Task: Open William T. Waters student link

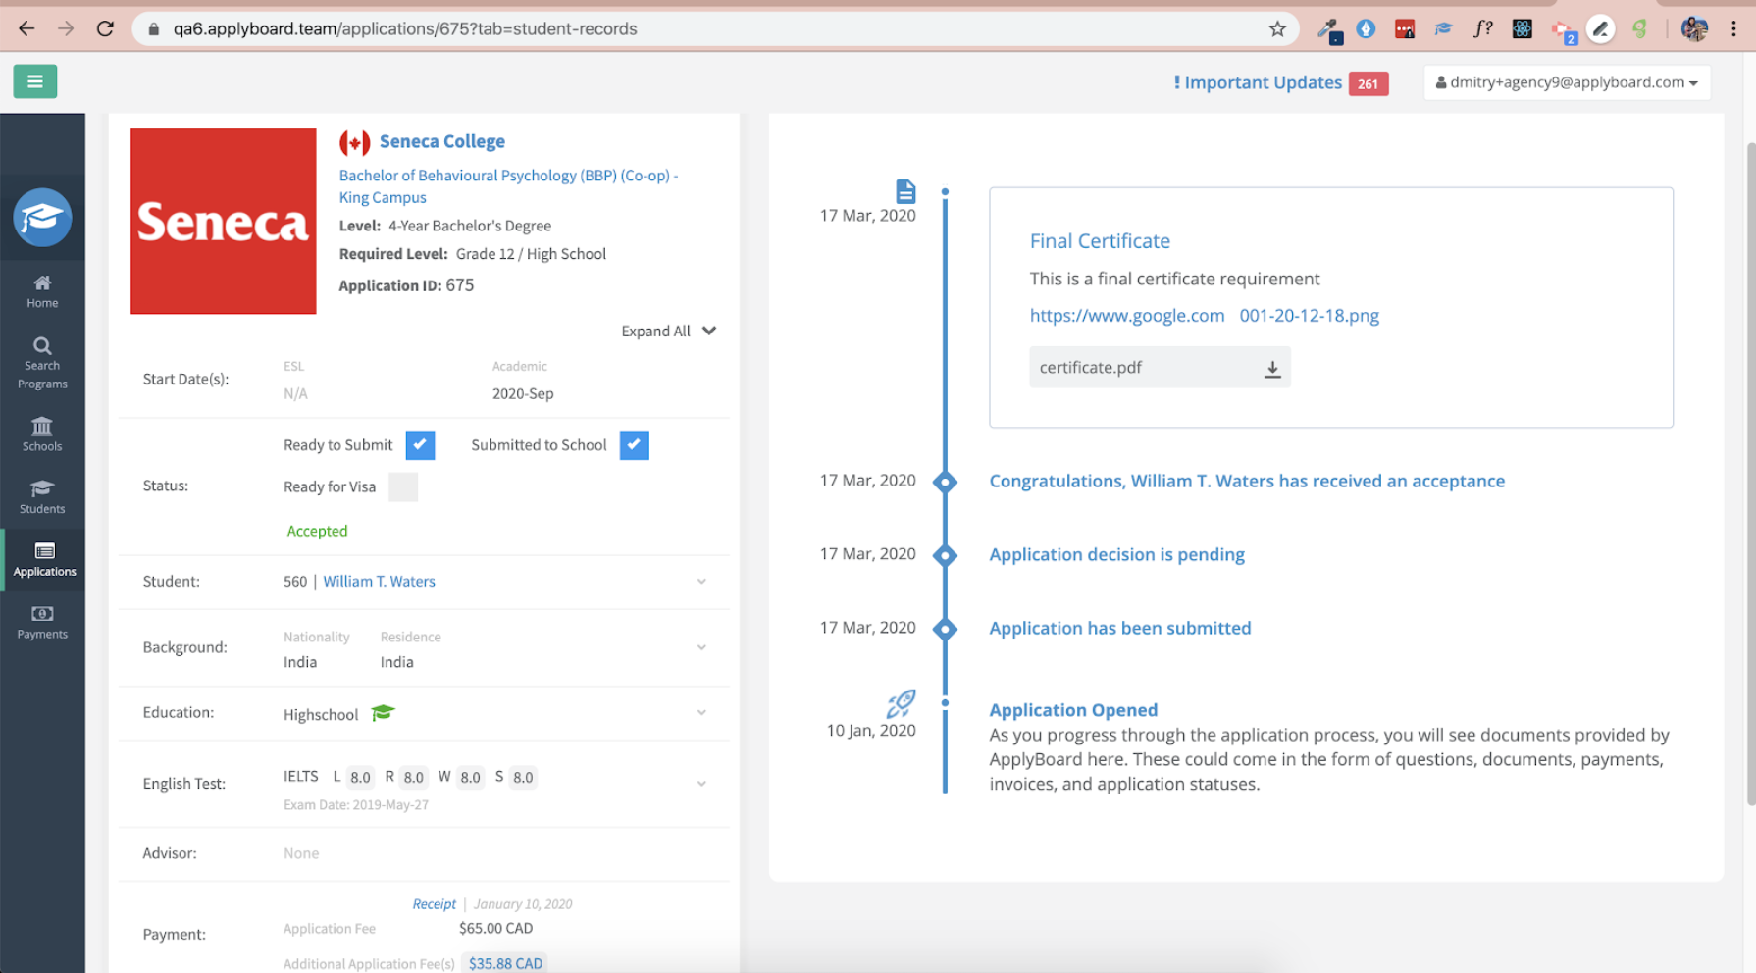Action: tap(379, 581)
